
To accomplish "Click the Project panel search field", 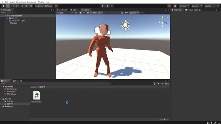I will pyautogui.click(x=131, y=84).
